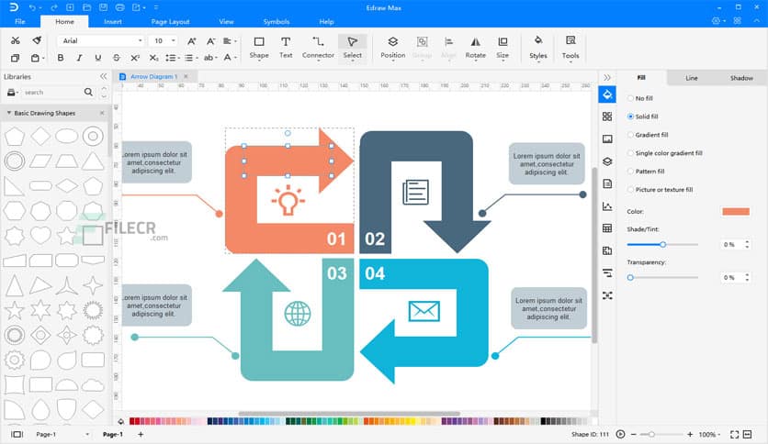Switch to the Symbols tab
The width and height of the screenshot is (768, 444).
[x=277, y=21]
